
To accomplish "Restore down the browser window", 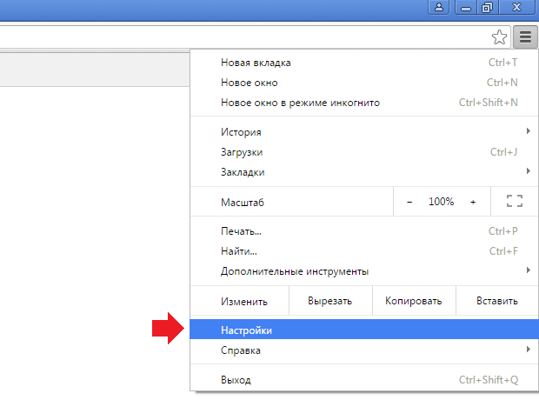I will tap(487, 7).
